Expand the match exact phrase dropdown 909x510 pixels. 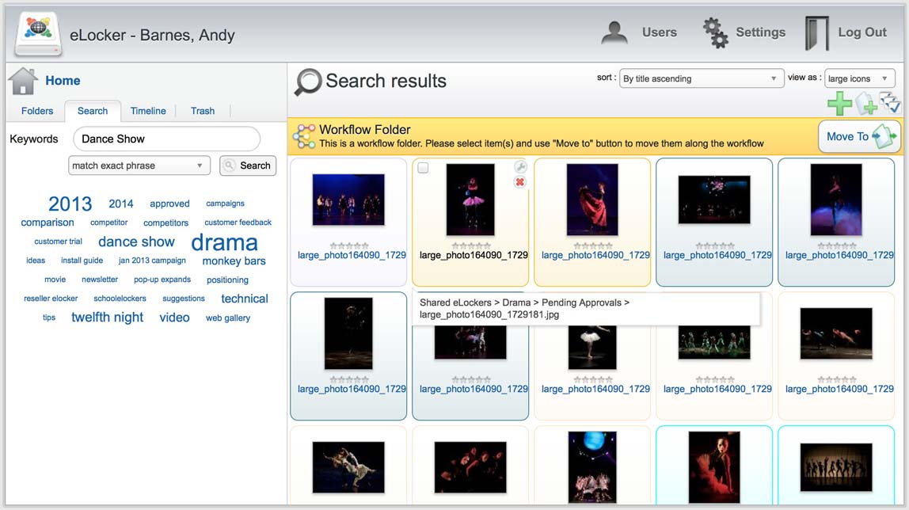point(139,166)
